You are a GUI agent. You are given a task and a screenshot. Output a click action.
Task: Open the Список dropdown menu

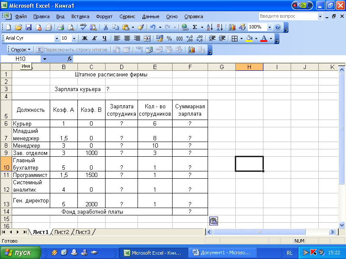[20, 50]
